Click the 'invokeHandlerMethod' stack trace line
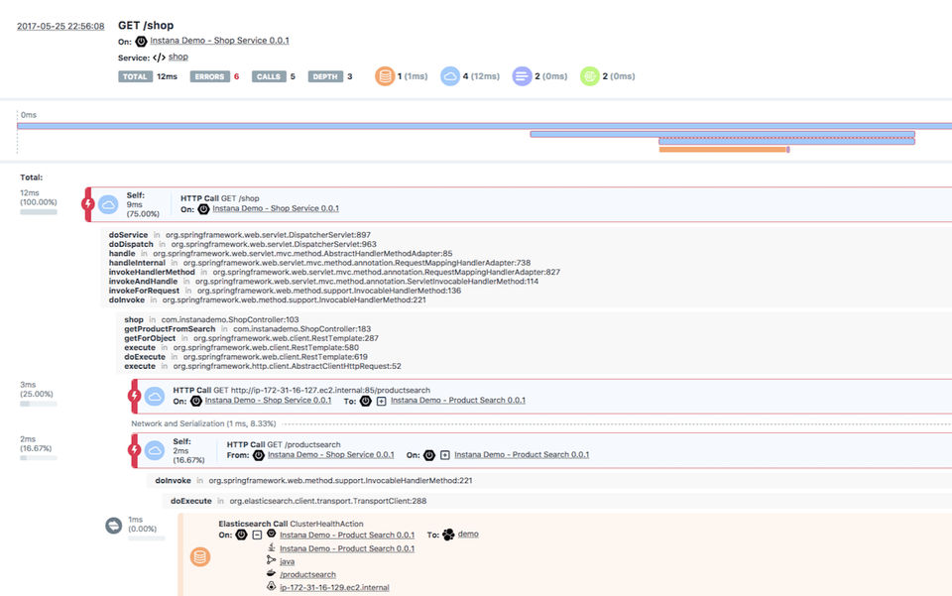 pyautogui.click(x=334, y=272)
